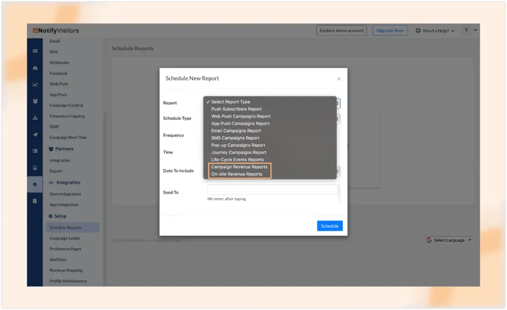Choose Journey Campaigns Report option
The width and height of the screenshot is (507, 310).
(239, 153)
